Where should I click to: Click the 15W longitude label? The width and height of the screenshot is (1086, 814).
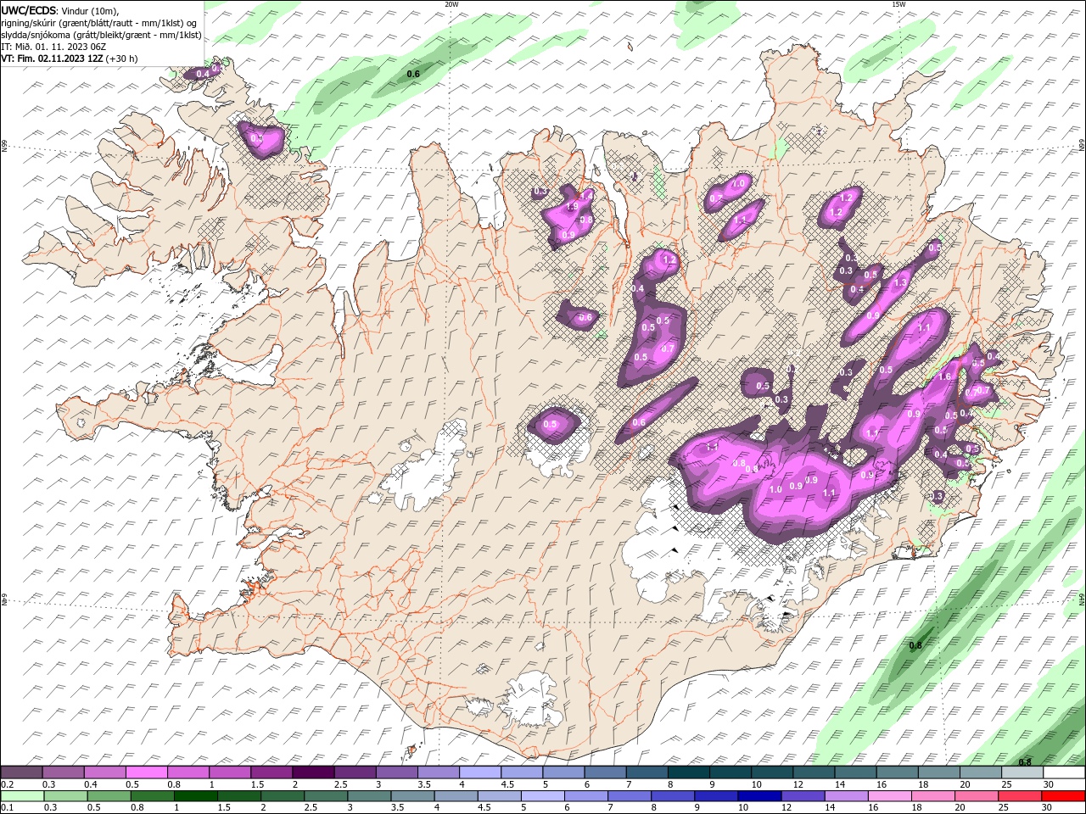pyautogui.click(x=898, y=4)
